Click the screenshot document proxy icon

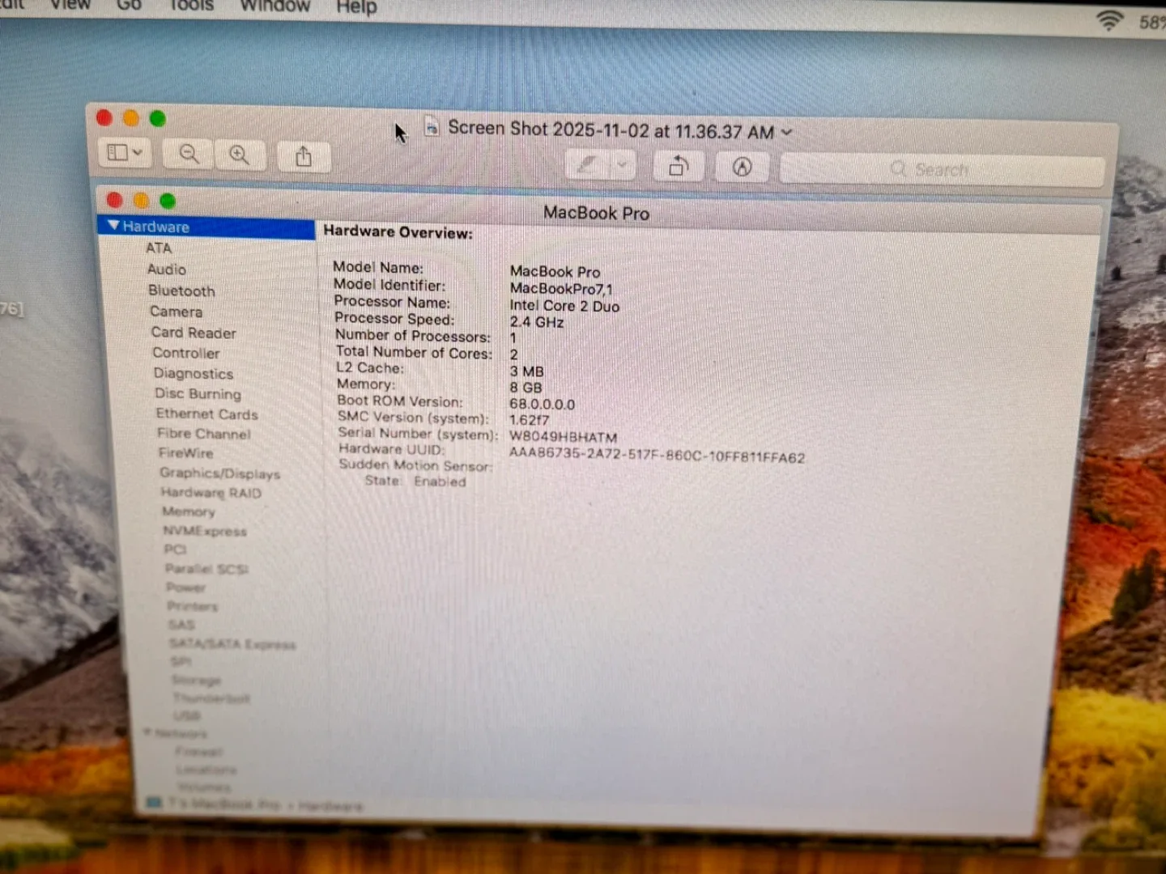point(432,128)
